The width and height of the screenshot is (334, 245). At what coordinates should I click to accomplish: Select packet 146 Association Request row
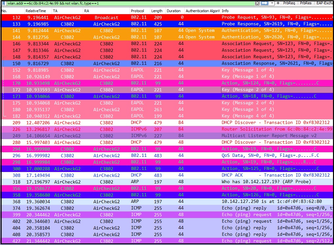click(x=167, y=44)
